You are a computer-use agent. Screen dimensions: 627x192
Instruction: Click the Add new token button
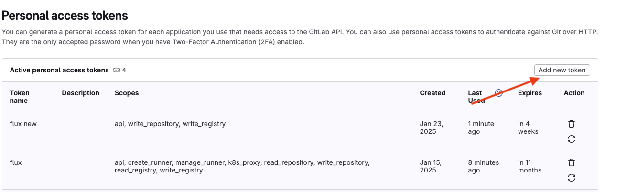coord(562,70)
